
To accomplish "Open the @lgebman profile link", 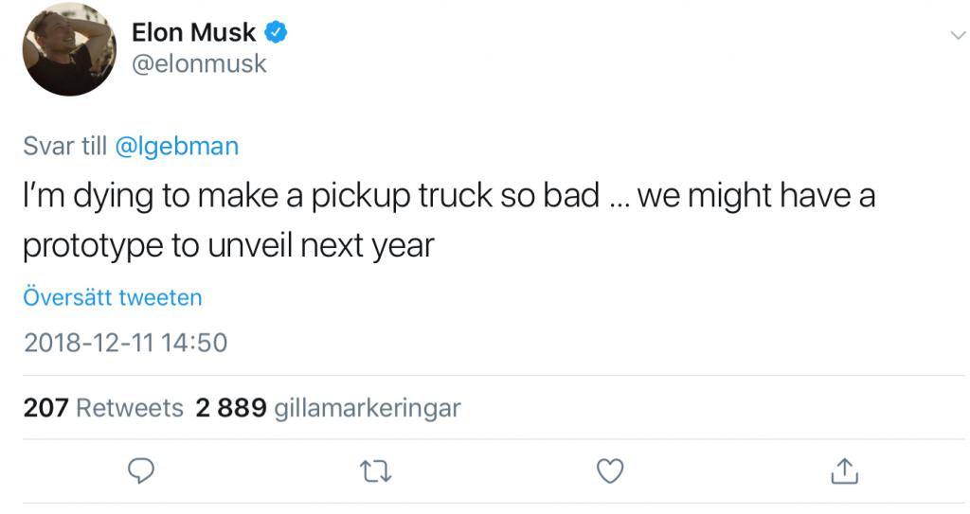I will (176, 146).
